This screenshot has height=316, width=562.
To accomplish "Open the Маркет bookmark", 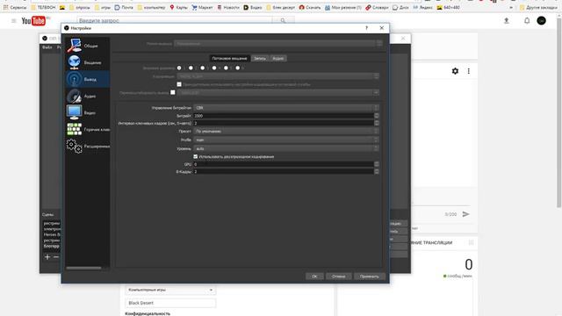I will (203, 7).
